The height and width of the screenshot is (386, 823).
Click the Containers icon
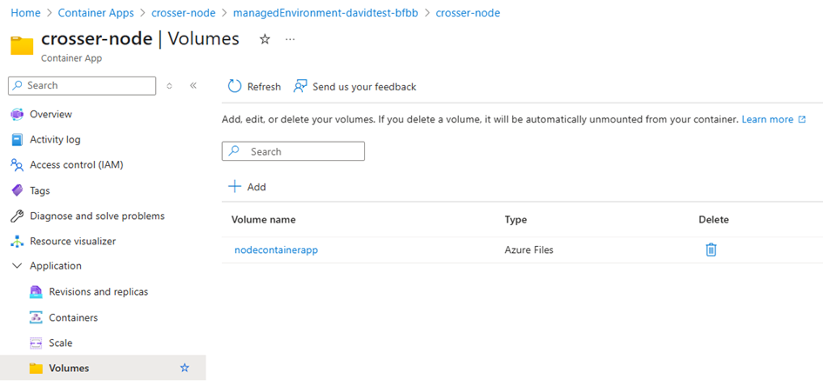36,317
